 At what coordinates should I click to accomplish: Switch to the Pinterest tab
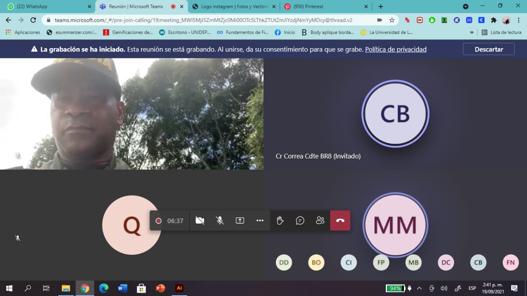(326, 7)
